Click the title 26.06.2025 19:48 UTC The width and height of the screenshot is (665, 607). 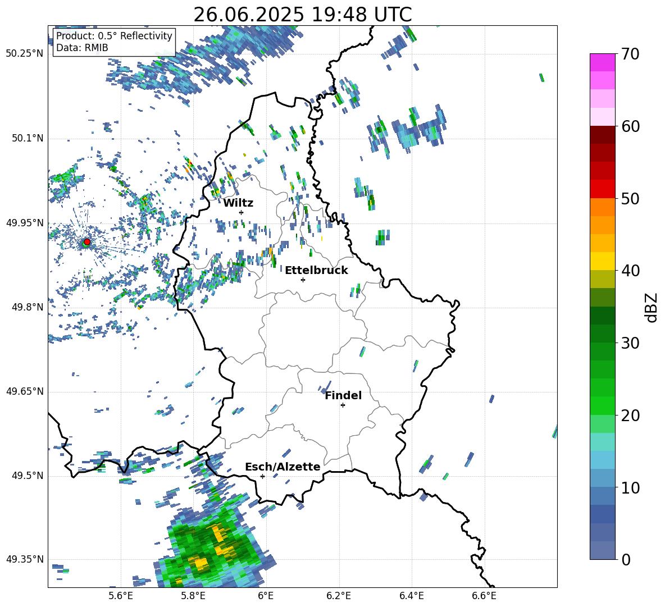(x=303, y=15)
